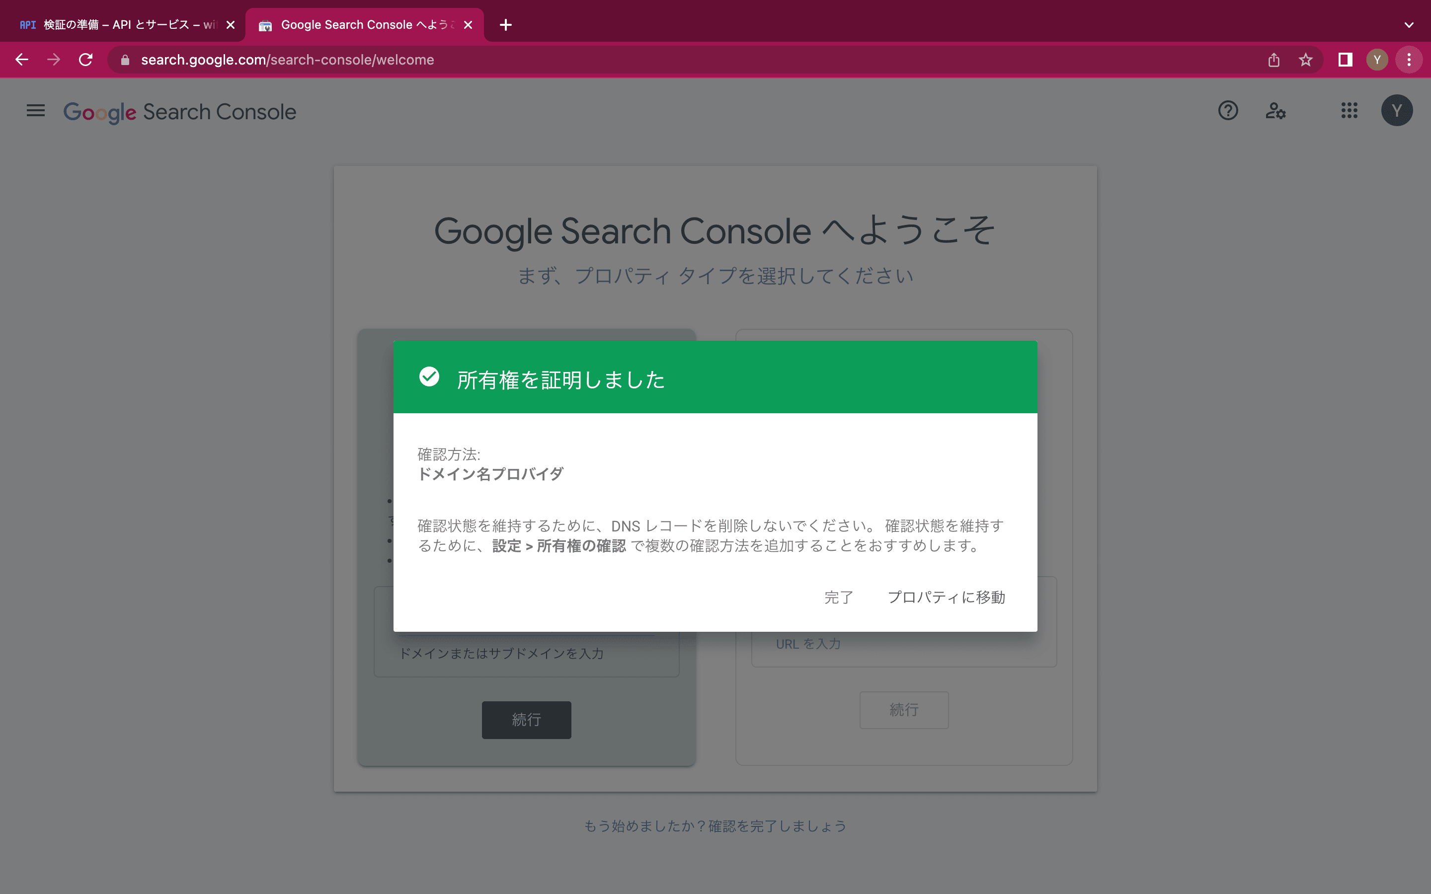
Task: Bookmark this tab with star
Action: (1306, 60)
